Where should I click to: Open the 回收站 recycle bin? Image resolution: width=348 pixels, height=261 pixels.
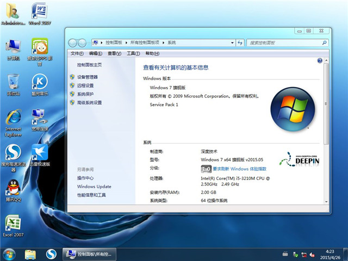[13, 85]
